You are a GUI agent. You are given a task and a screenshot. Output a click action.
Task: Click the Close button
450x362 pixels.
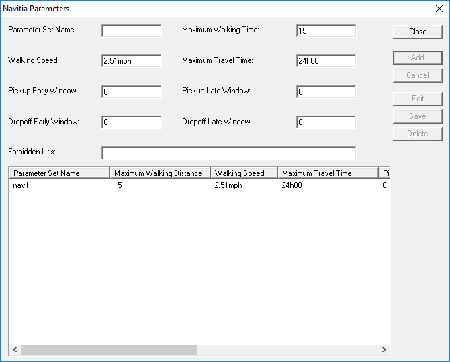(x=417, y=32)
